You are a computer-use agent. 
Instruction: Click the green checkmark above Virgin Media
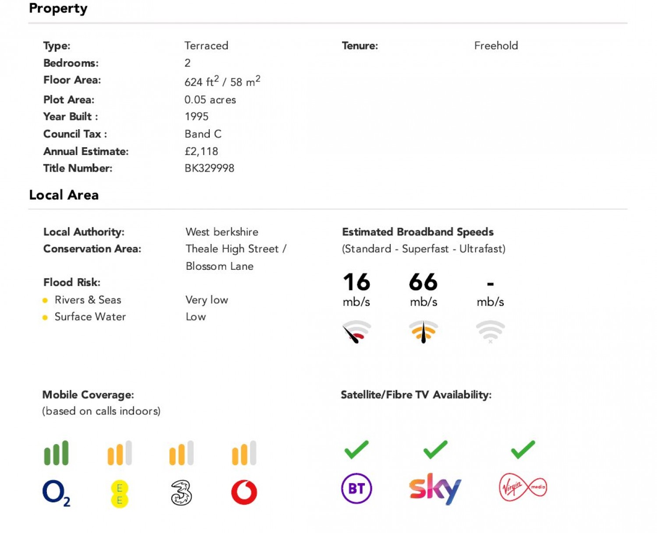[x=523, y=450]
